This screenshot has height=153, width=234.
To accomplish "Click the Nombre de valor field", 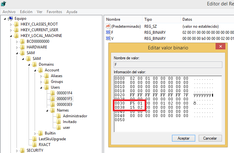I will coord(167,65).
